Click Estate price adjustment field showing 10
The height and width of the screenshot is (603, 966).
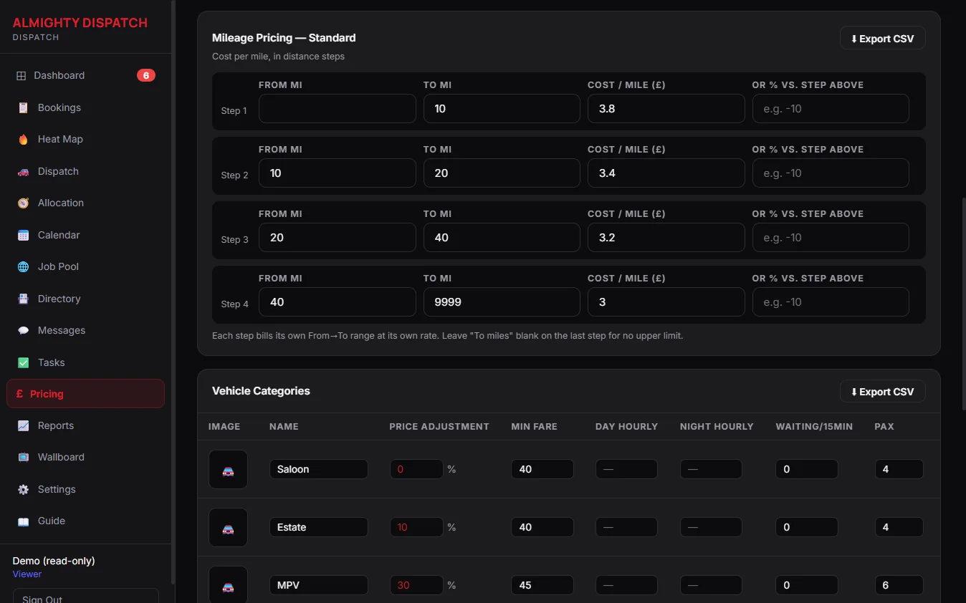pyautogui.click(x=416, y=527)
